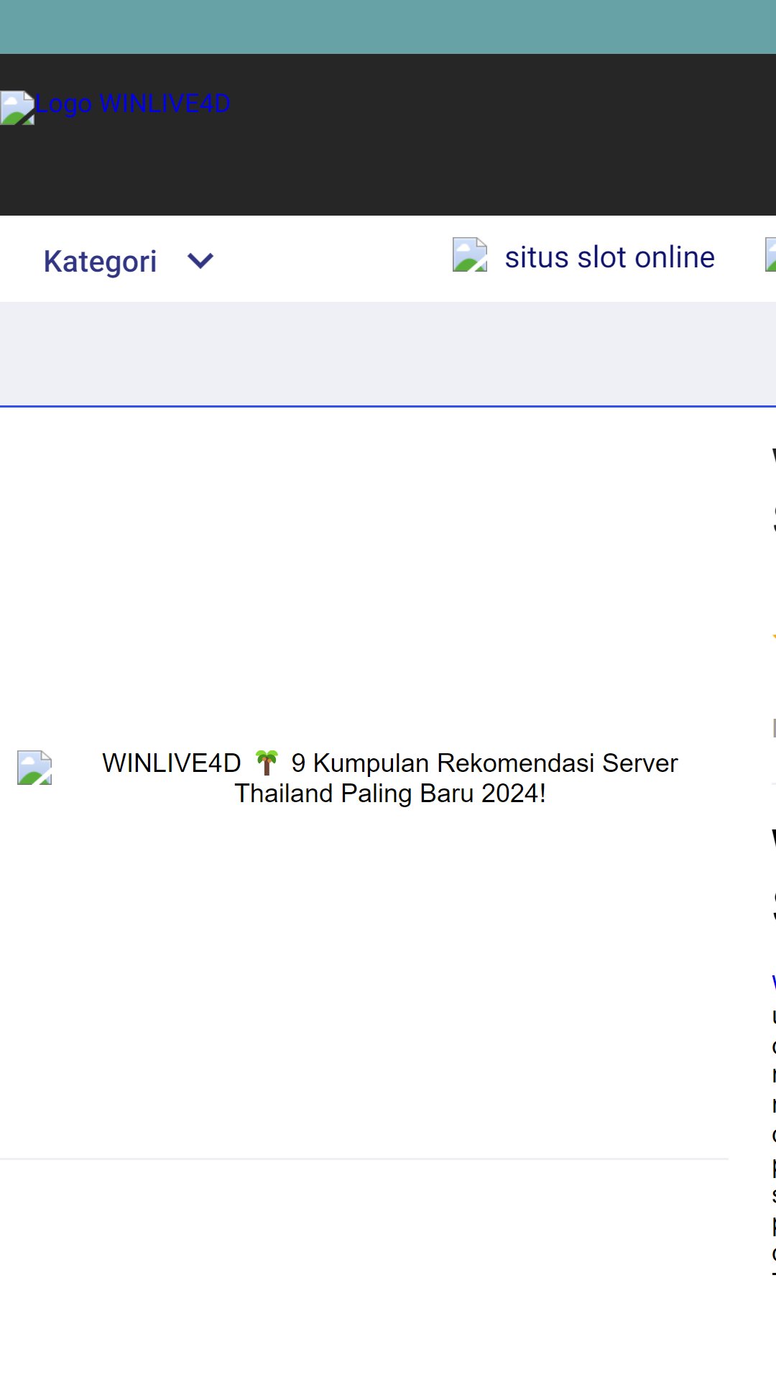Click the icon beside situs slot online
Screen dimensions: 776x1380
pos(470,255)
